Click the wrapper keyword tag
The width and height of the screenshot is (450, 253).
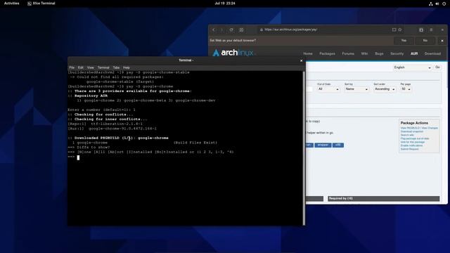[323, 145]
